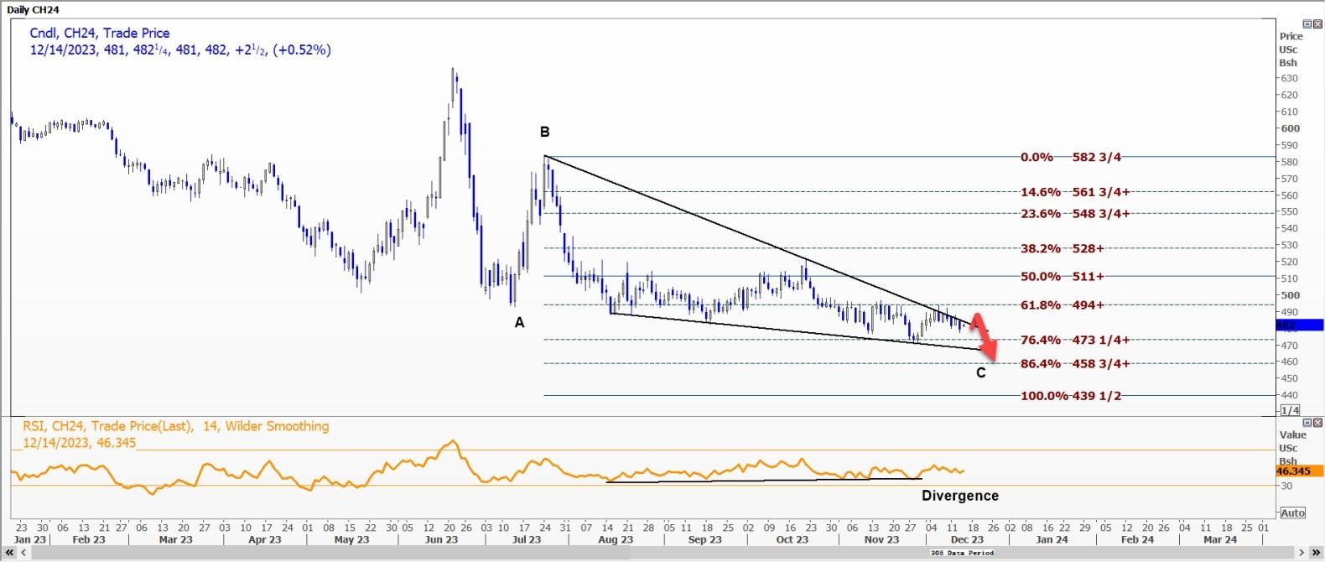This screenshot has height=562, width=1325.
Task: Click the 30 level on the RSI axis
Action: pos(1286,486)
